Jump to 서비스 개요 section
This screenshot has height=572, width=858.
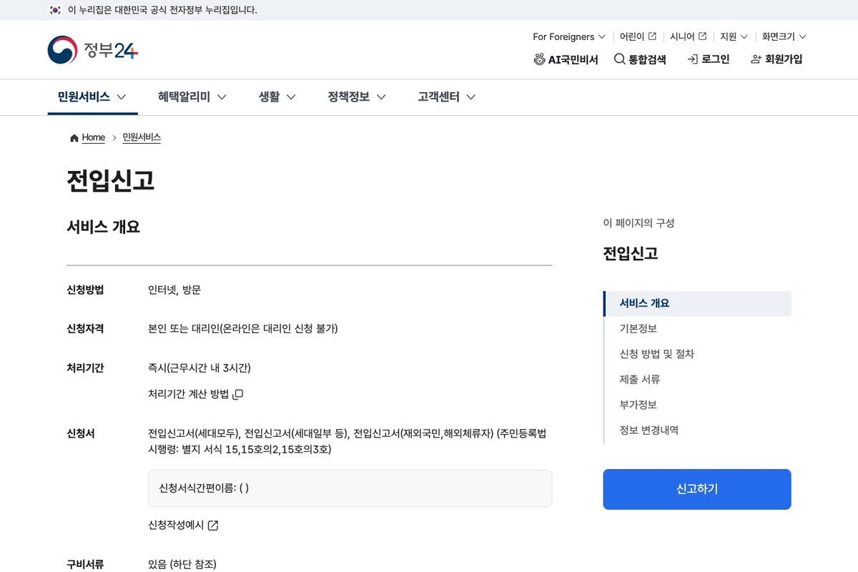point(698,303)
